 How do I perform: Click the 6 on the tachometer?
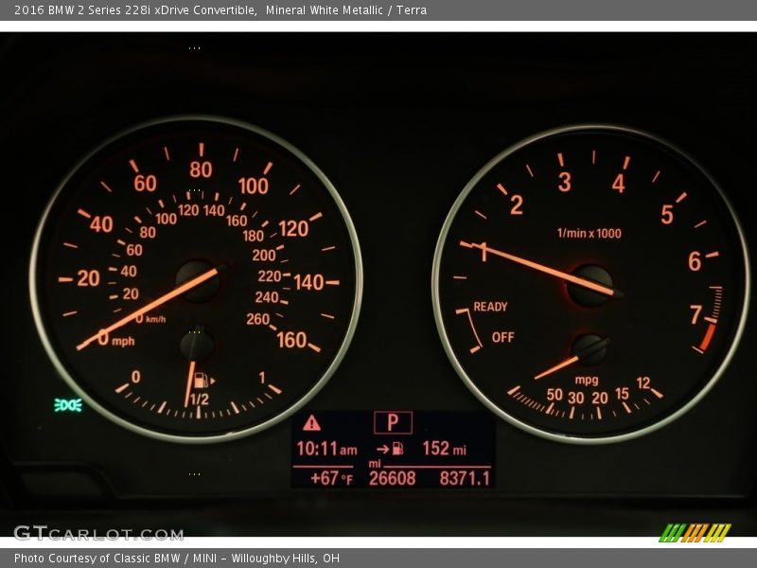click(x=695, y=261)
